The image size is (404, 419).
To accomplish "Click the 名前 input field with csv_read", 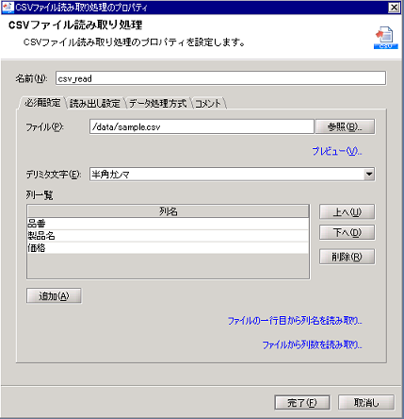I will coord(220,78).
